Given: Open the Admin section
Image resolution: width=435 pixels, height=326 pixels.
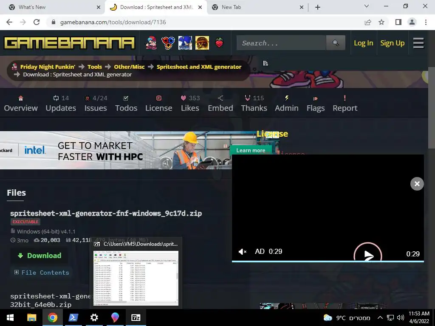Looking at the screenshot, I should (287, 104).
